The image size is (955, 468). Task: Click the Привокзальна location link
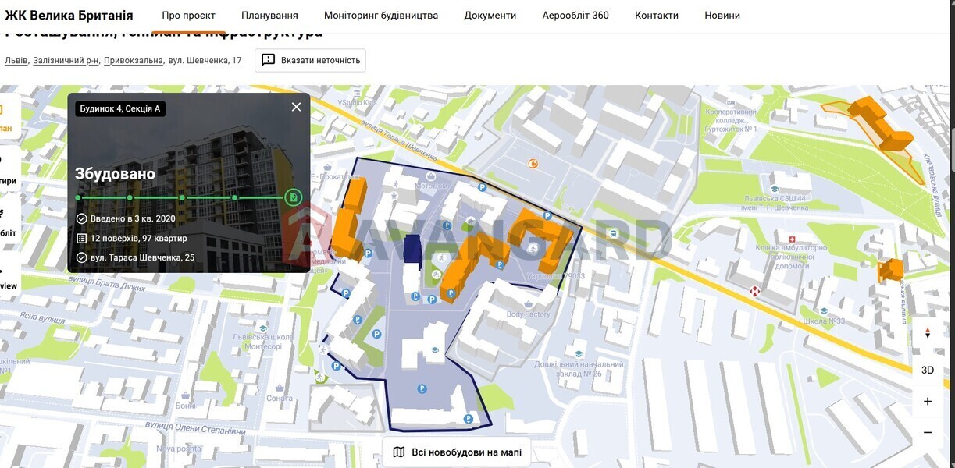133,60
